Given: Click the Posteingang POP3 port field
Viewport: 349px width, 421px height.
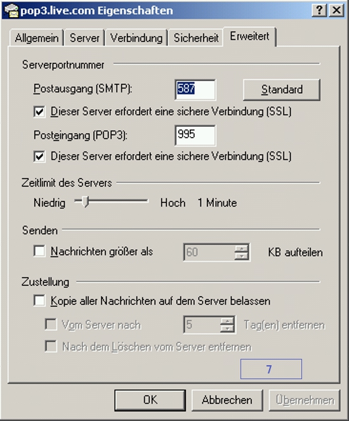Looking at the screenshot, I should pyautogui.click(x=195, y=135).
